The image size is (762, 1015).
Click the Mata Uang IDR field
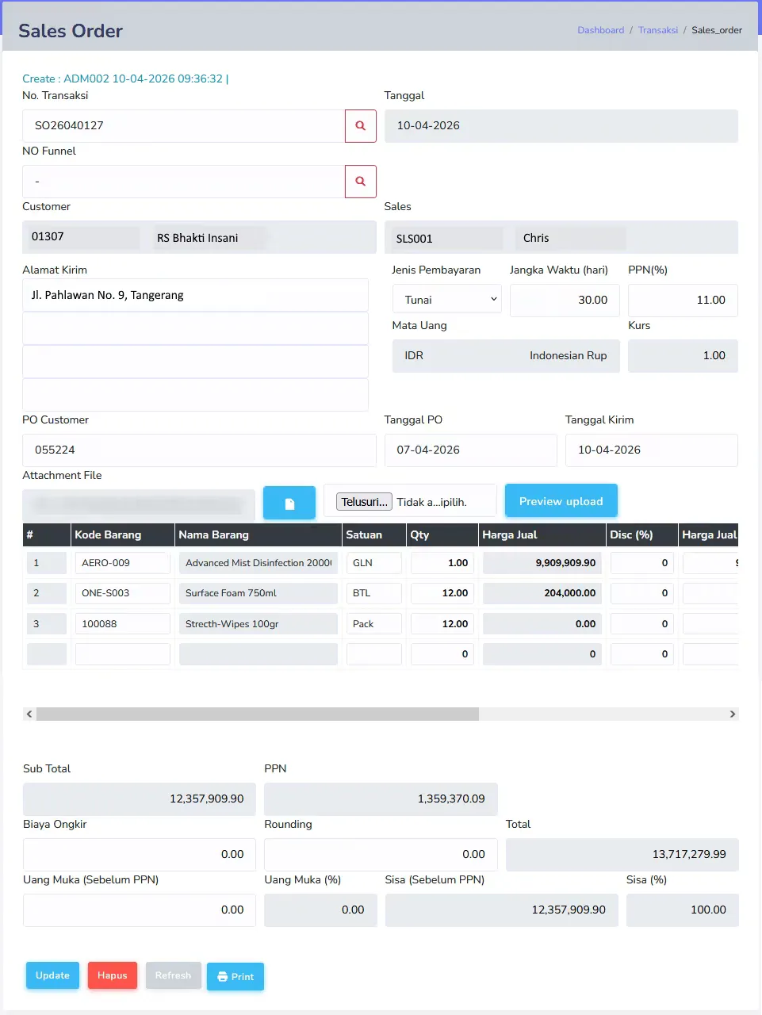click(x=506, y=355)
